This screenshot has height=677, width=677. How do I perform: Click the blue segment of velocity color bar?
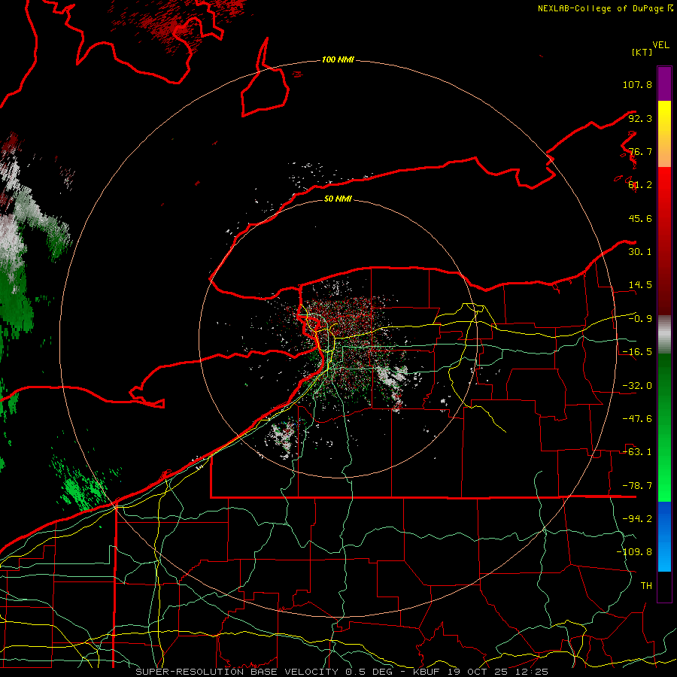click(664, 536)
